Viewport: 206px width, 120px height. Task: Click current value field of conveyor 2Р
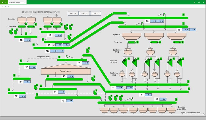pos(27,82)
